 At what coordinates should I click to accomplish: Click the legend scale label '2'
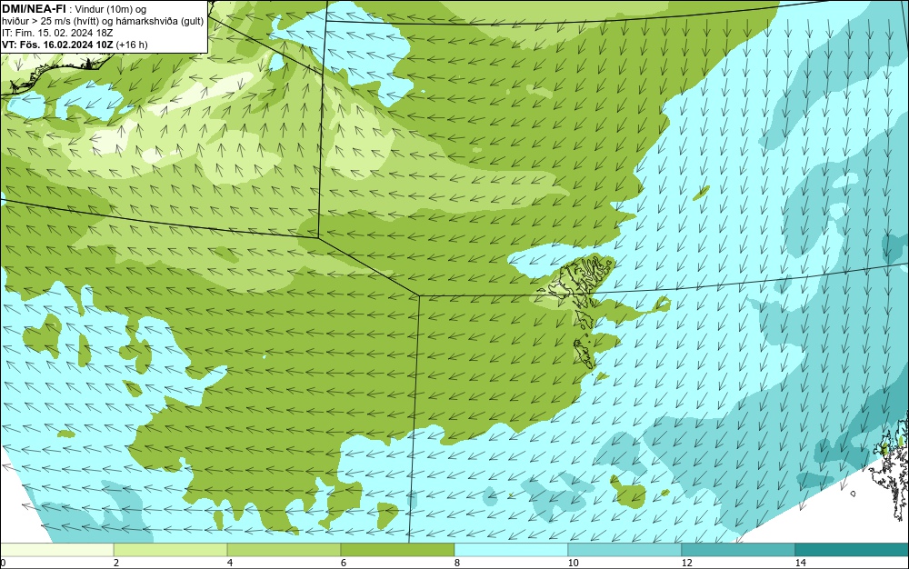(116, 563)
